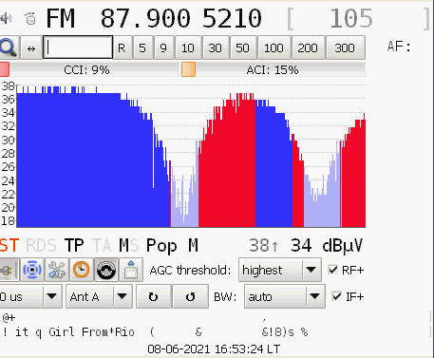
Task: Click the dBµV signal unit label
Action: pos(343,246)
